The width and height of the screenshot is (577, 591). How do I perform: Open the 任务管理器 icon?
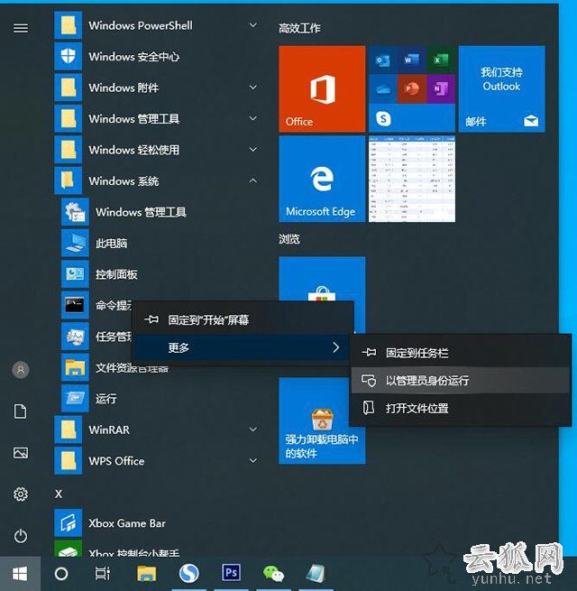click(x=75, y=337)
